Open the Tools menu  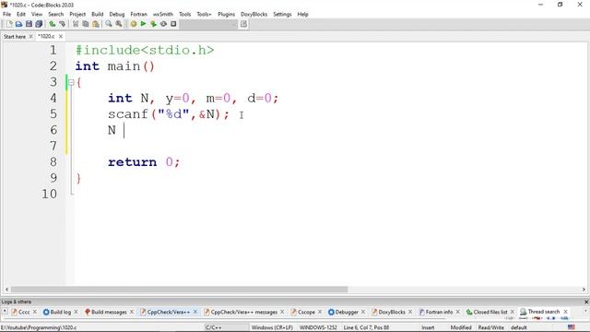click(x=184, y=15)
